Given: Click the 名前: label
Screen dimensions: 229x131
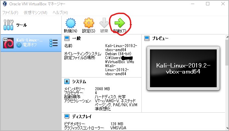Looking at the screenshot, I should pos(68,46).
